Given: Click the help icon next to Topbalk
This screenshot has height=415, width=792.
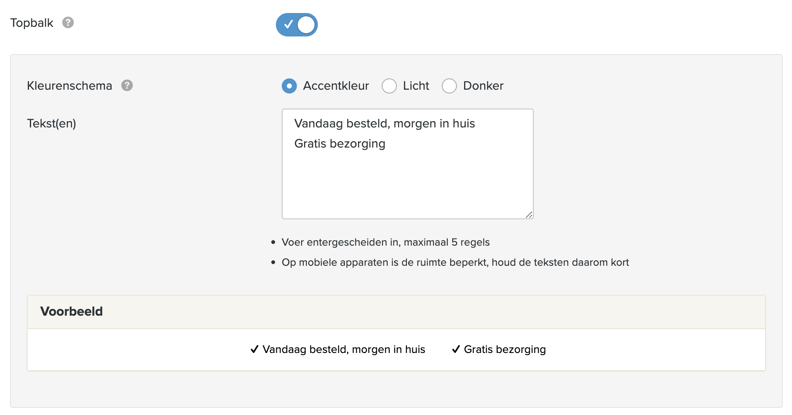Looking at the screenshot, I should pos(68,23).
